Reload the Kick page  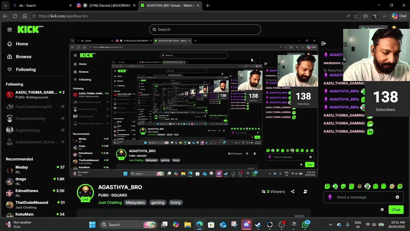coord(15,16)
